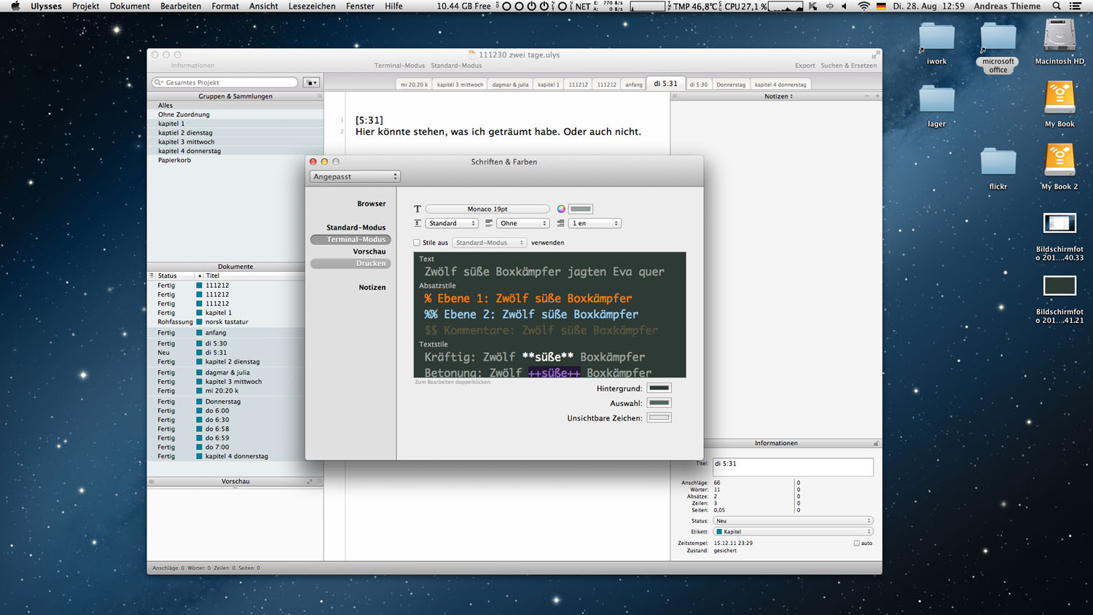Image resolution: width=1093 pixels, height=615 pixels.
Task: Open the Apple menu
Action: coord(15,6)
